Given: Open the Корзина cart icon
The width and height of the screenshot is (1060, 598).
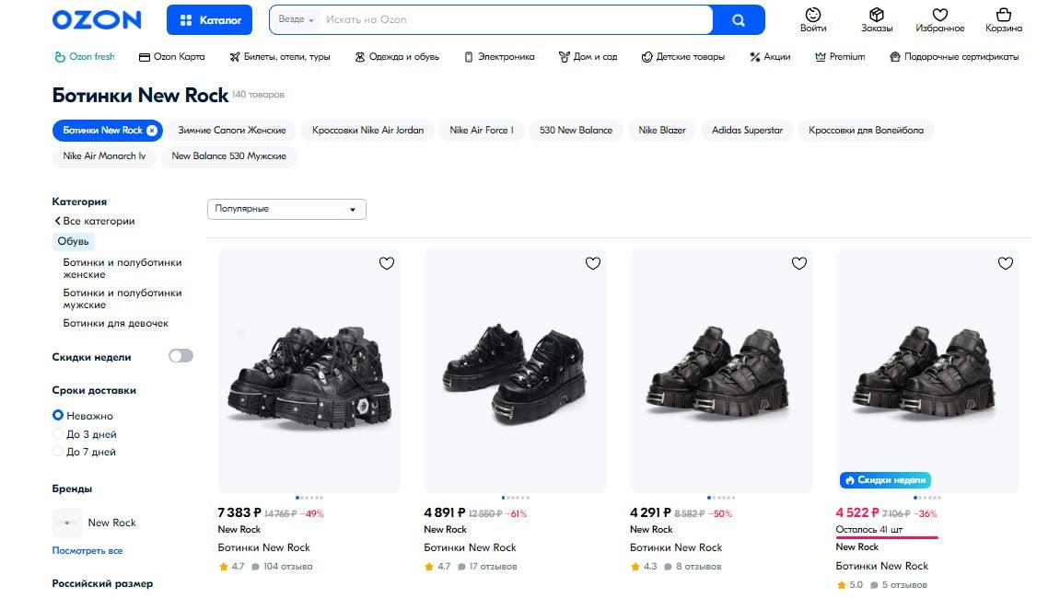Looking at the screenshot, I should [1004, 19].
